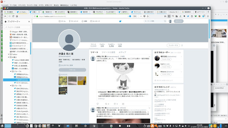Close the active Twitter profile tab
This screenshot has height=128, width=228.
pyautogui.click(x=39, y=12)
